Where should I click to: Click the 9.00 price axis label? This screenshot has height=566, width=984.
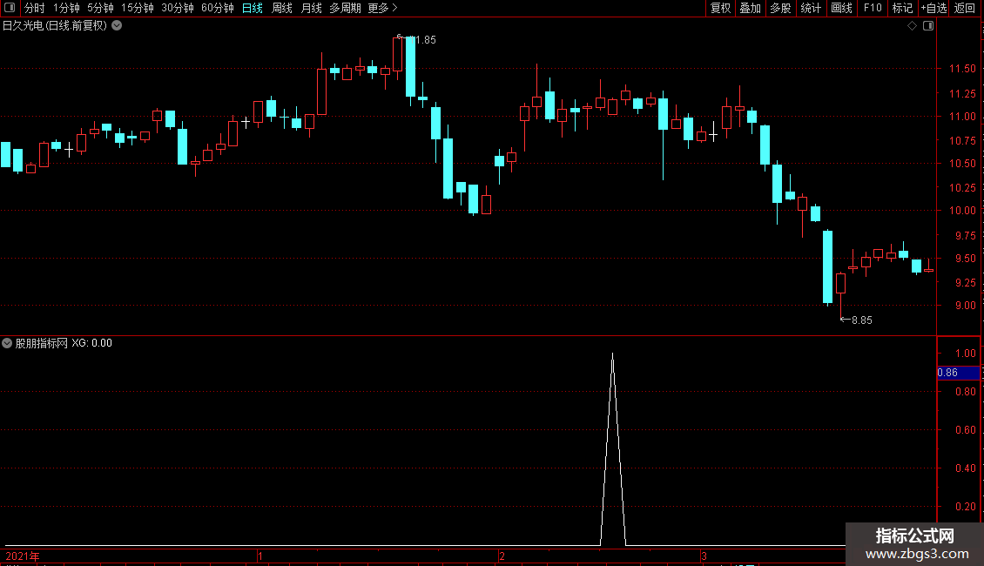[965, 306]
